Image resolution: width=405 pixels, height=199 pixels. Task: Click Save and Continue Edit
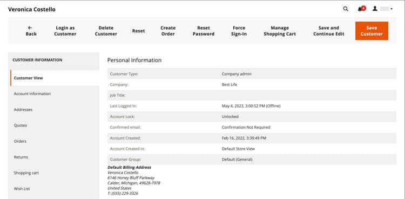(329, 31)
